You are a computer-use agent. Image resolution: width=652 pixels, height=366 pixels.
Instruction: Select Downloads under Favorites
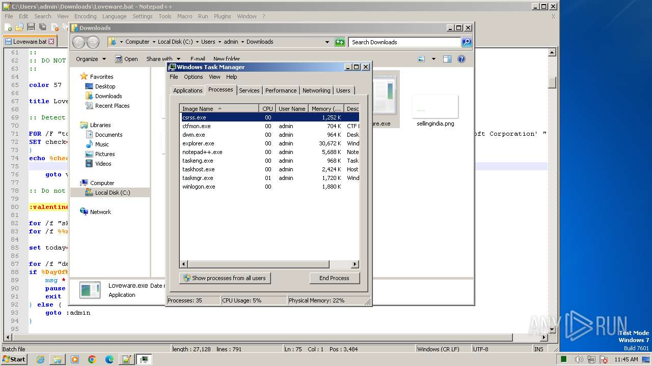pos(108,96)
